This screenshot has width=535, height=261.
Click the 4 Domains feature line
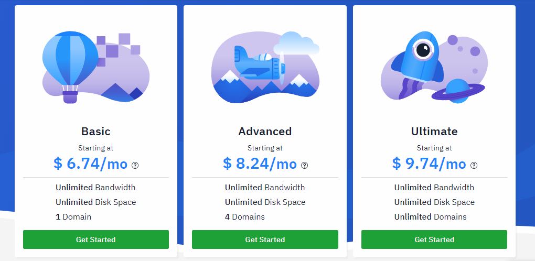(245, 217)
